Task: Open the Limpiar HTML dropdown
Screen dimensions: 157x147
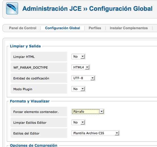Action: click(78, 56)
